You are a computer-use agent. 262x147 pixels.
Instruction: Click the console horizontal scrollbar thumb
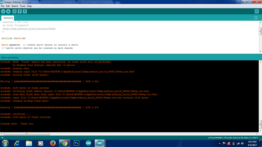pos(27,134)
